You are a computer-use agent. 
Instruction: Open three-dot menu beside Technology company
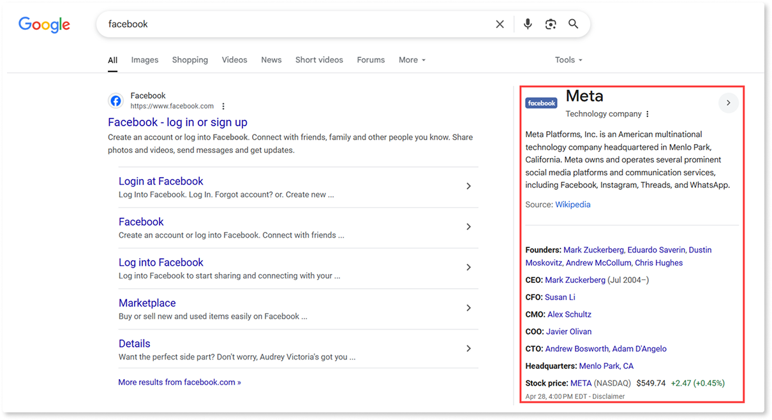[x=648, y=114]
